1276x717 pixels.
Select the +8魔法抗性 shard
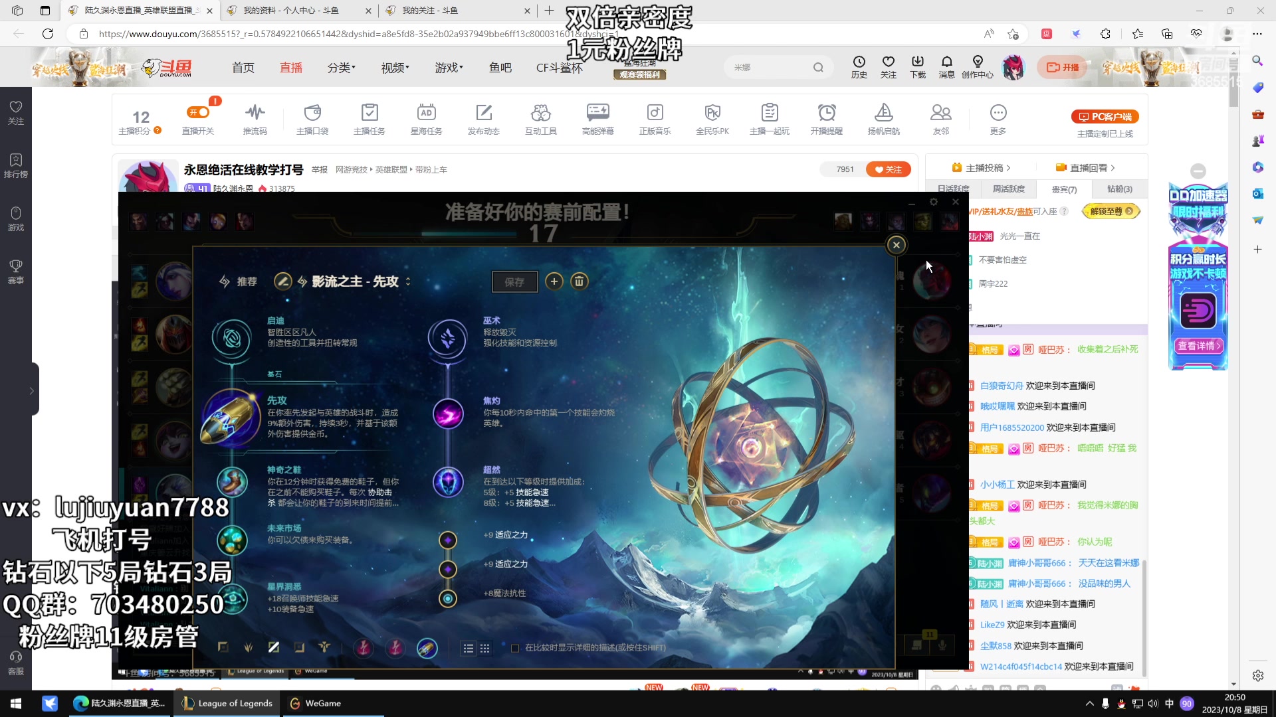pos(448,598)
